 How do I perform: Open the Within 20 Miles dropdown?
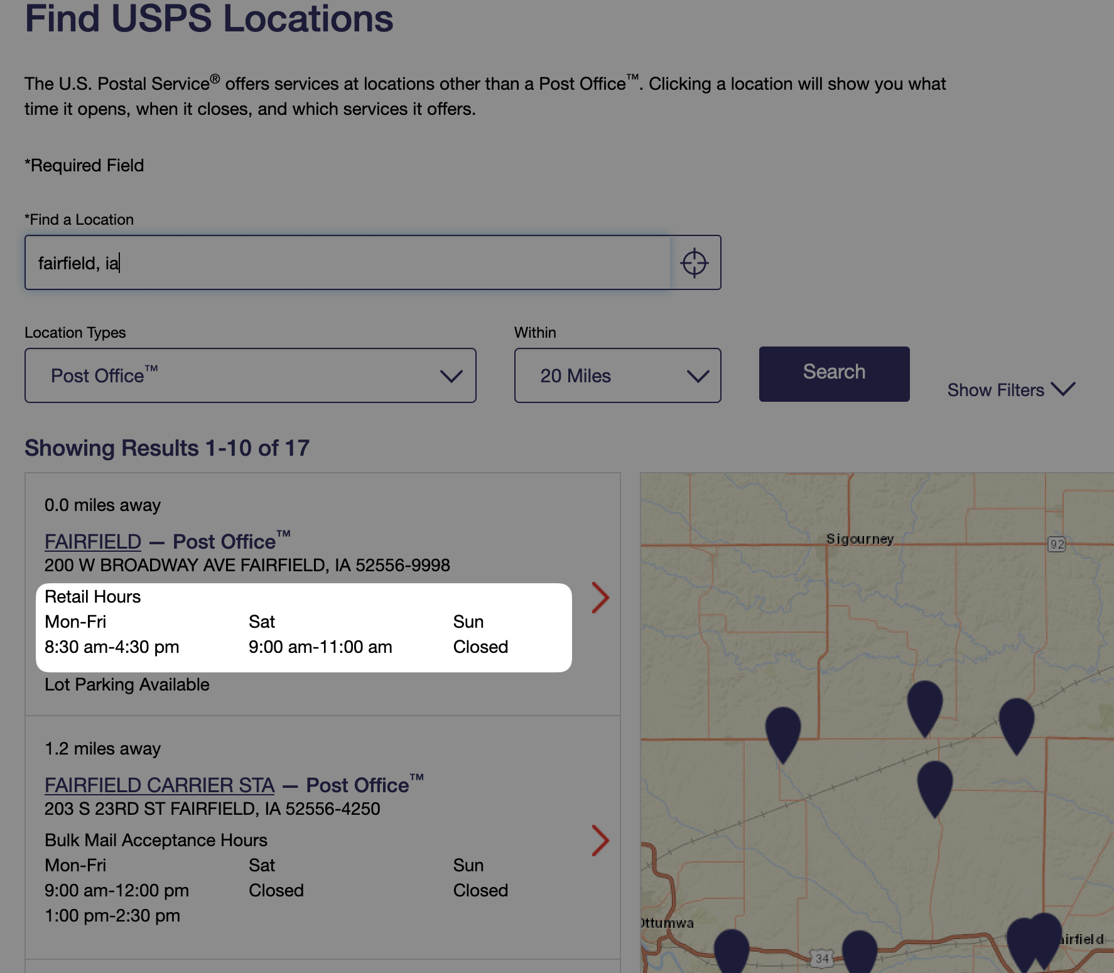pos(618,375)
